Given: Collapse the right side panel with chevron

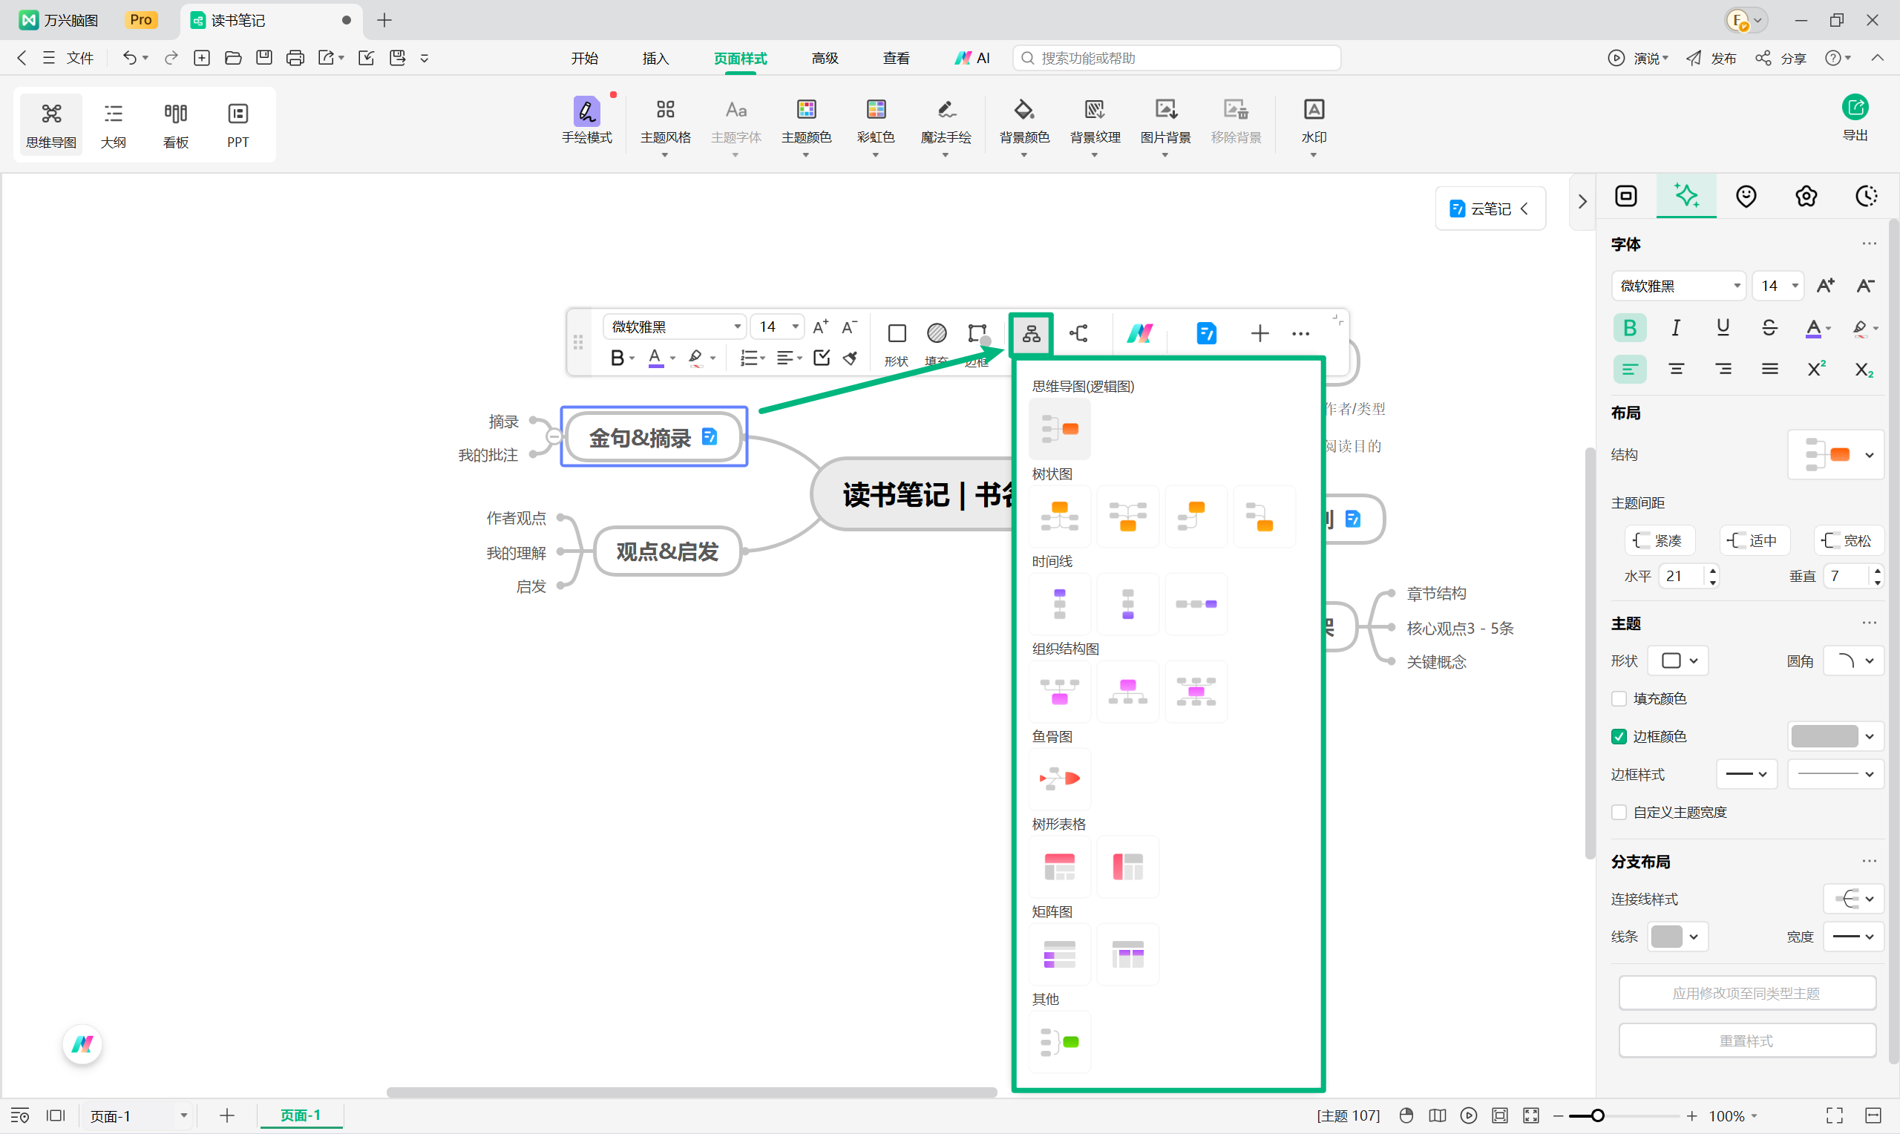Looking at the screenshot, I should tap(1582, 201).
